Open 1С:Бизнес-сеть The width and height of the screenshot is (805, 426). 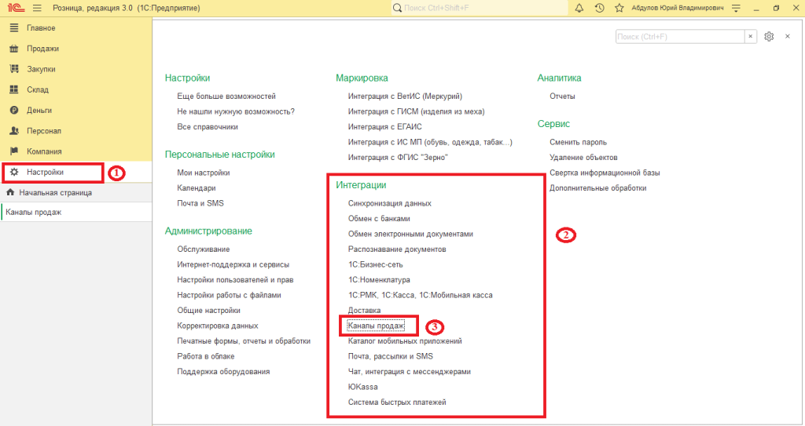(x=375, y=264)
